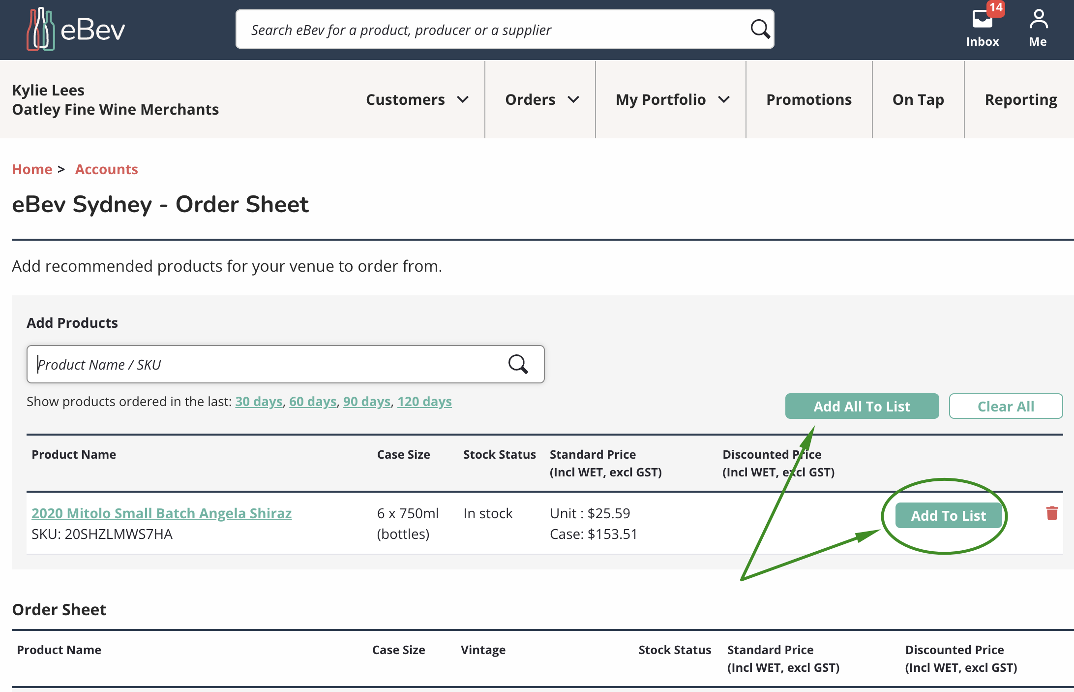Expand the My Portfolio dropdown

coord(672,100)
